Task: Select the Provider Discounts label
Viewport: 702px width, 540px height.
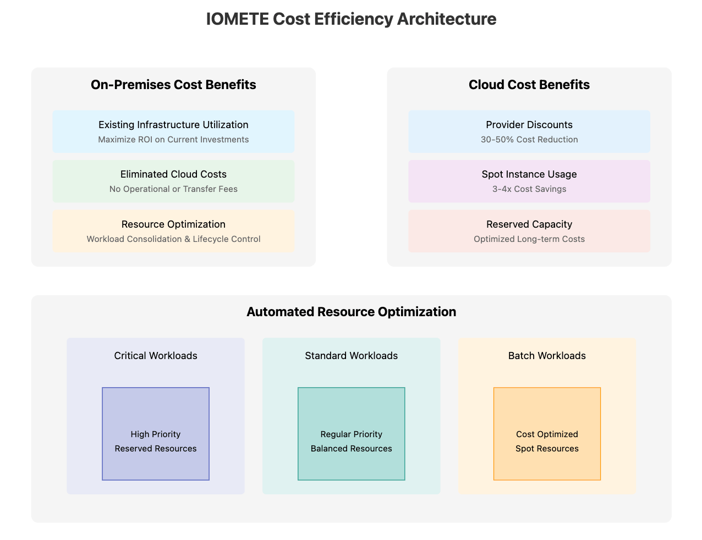Action: (529, 125)
